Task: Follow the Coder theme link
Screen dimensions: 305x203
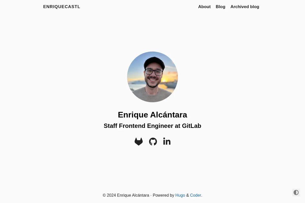Action: point(195,195)
